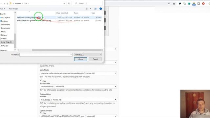Open Preview Screenshots dropdown screenshots.zip
Screen dimensions: 210x118
78,87
